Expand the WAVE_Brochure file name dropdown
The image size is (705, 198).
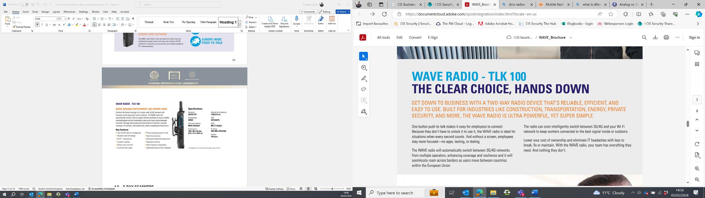click(571, 38)
